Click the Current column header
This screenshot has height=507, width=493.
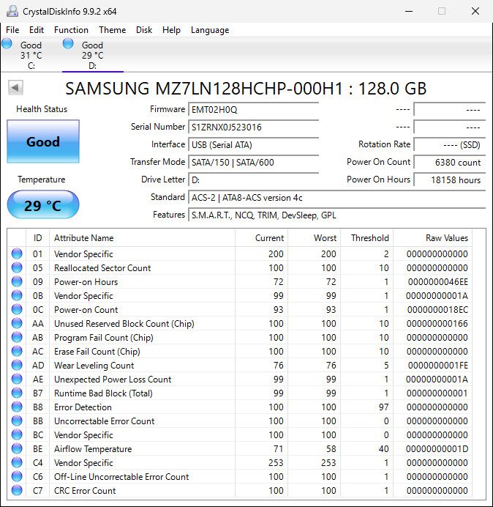[261, 238]
